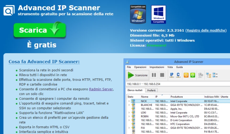
Task: Select the LOKI name cell
Action: 143,112
